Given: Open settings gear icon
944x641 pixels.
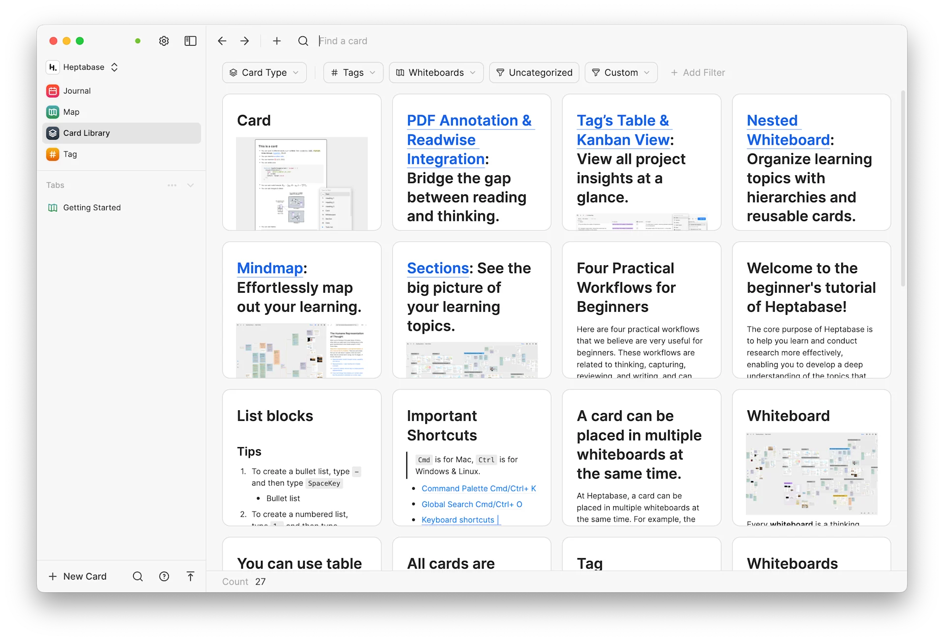Looking at the screenshot, I should tap(164, 41).
